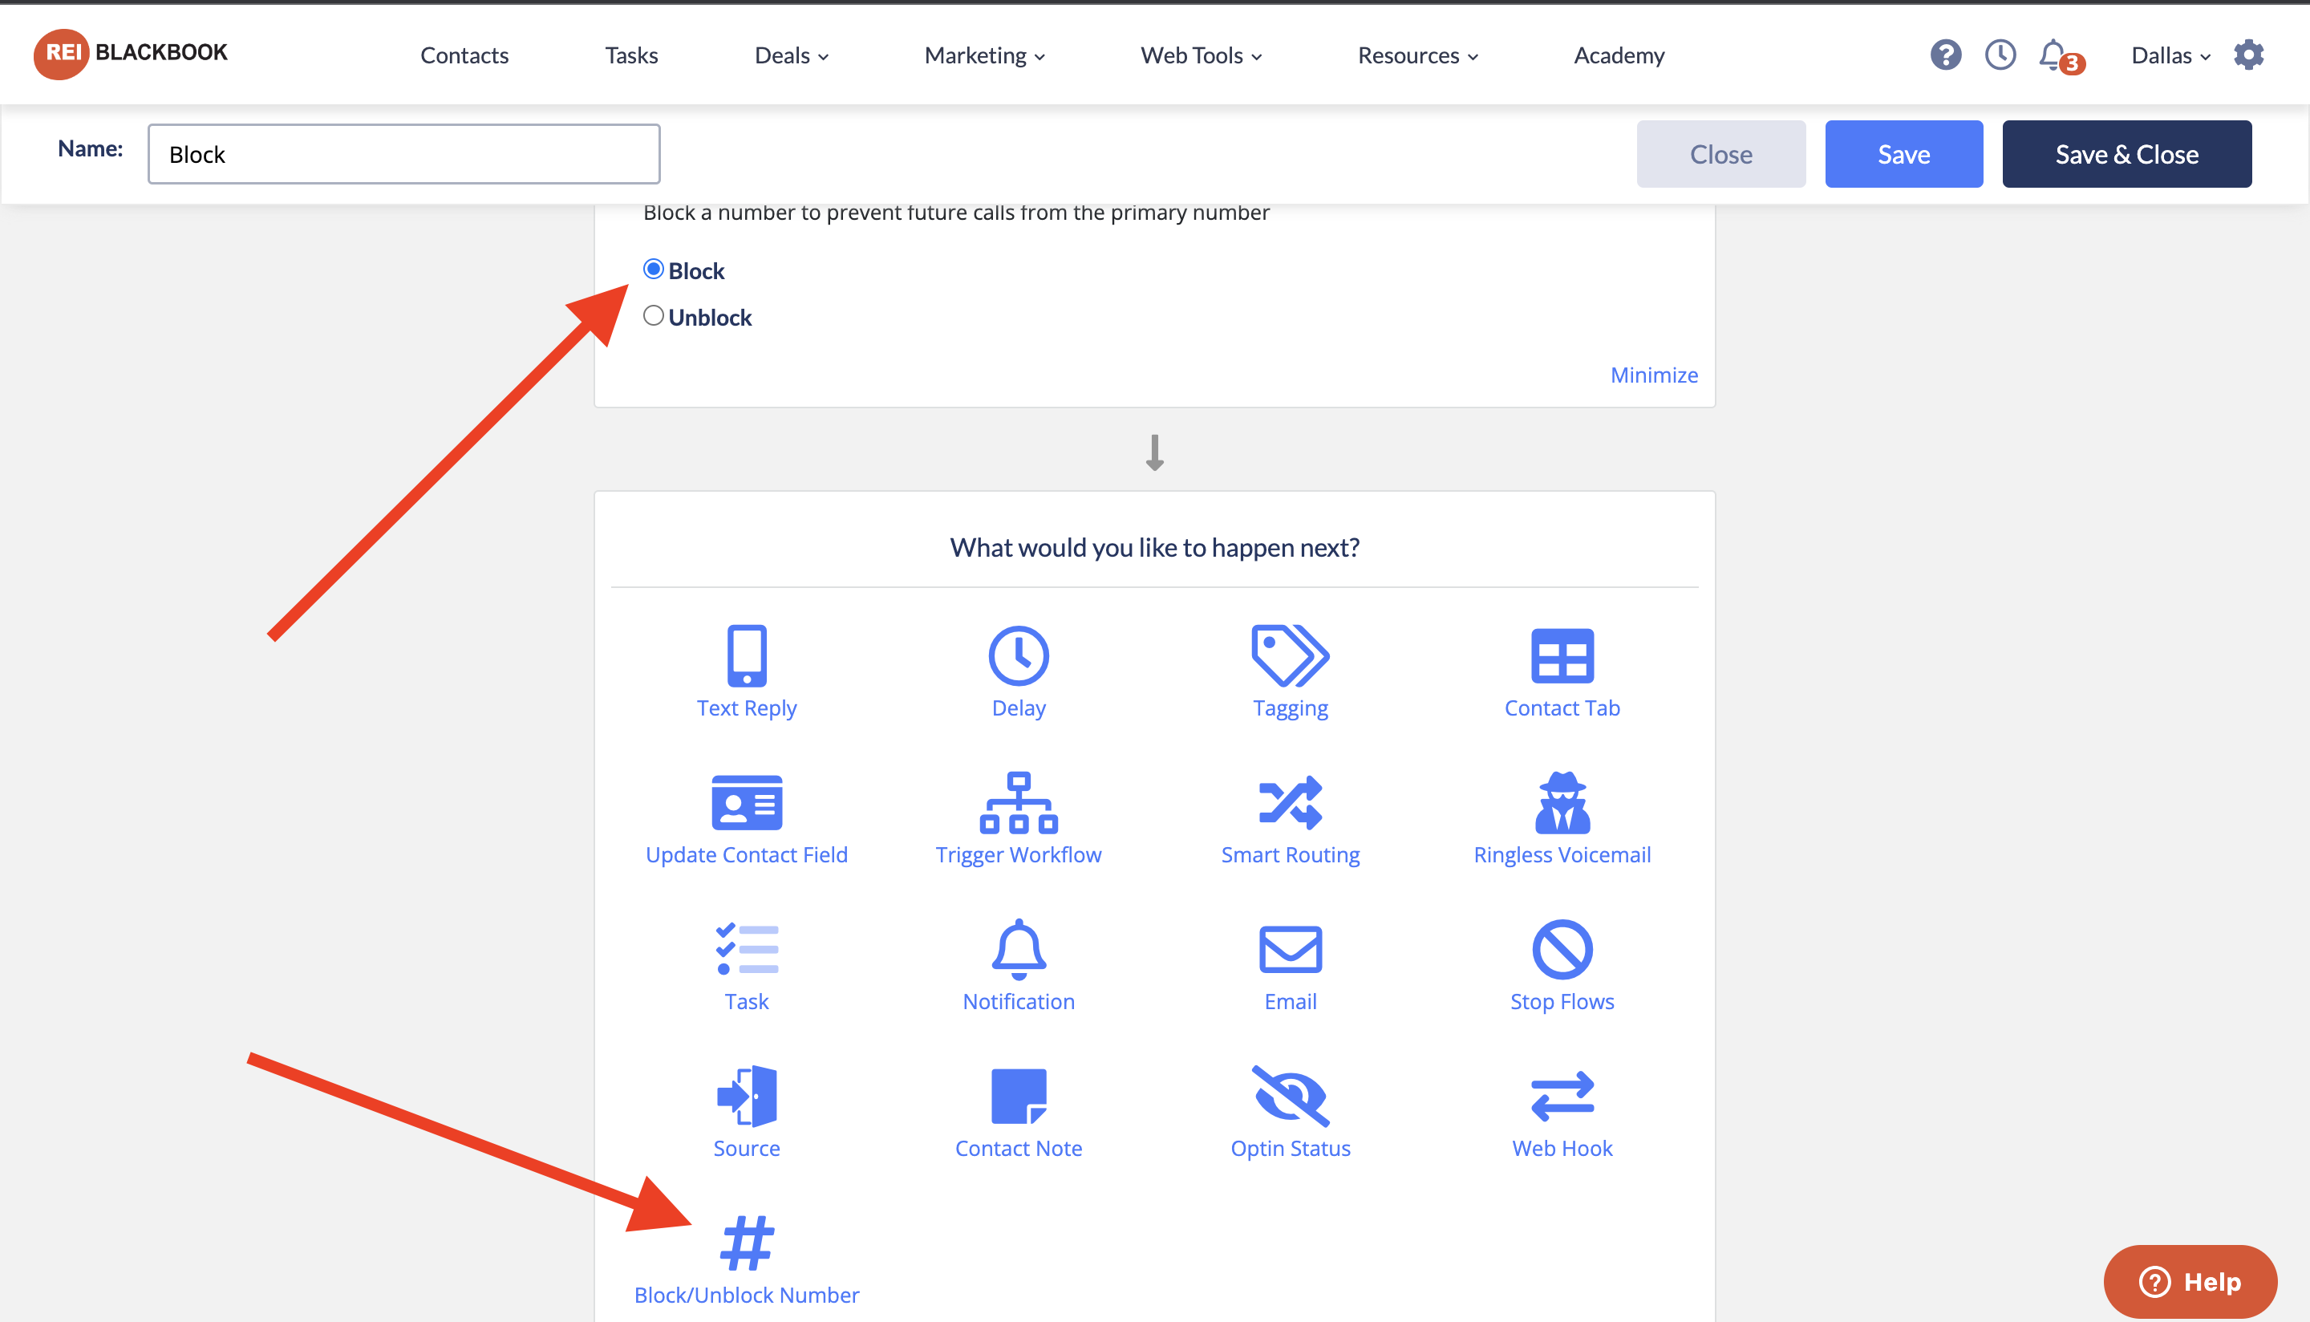
Task: Choose the Text Reply phone icon
Action: (746, 655)
